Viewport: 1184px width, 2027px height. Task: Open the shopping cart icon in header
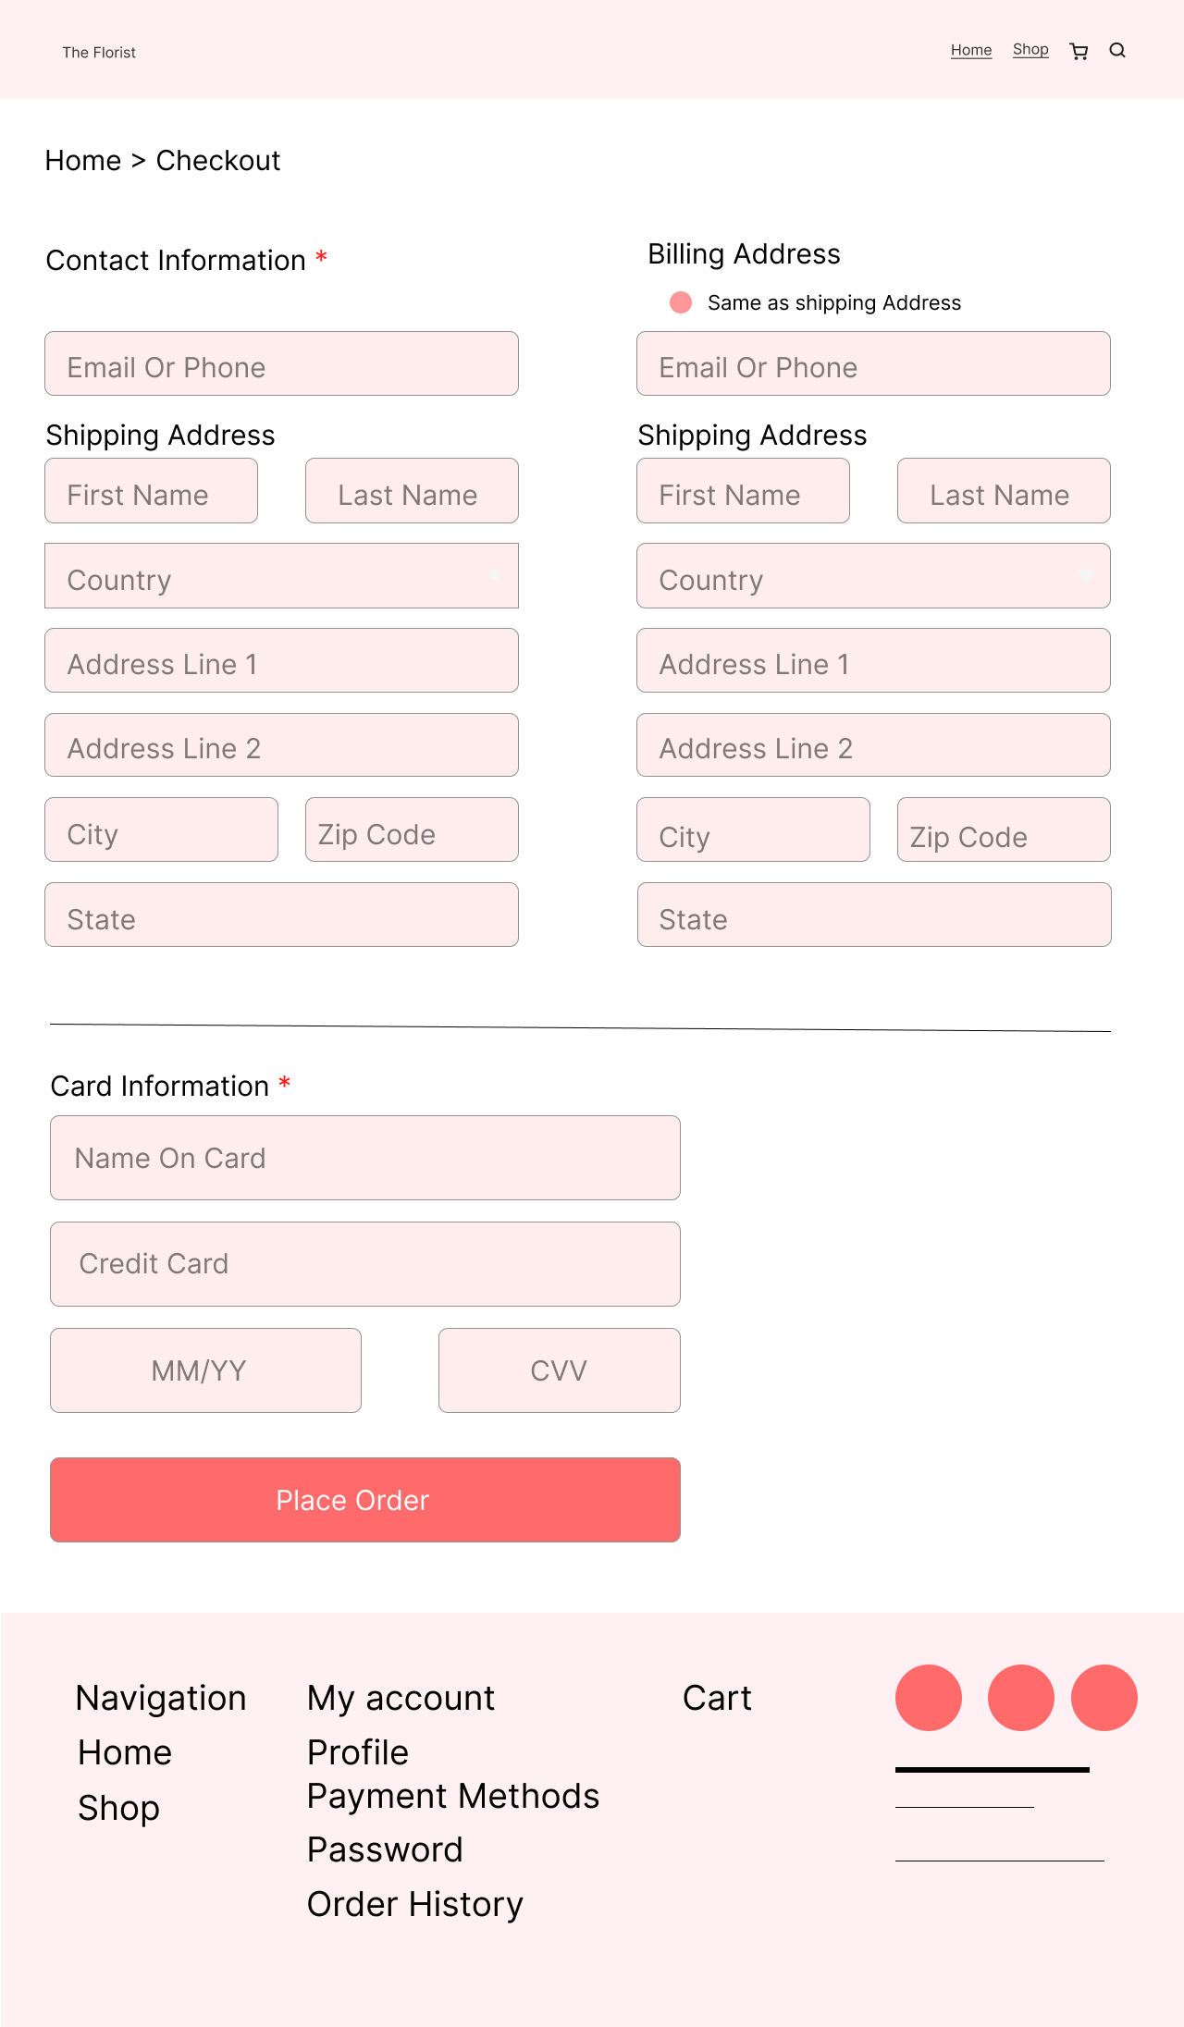pos(1079,51)
